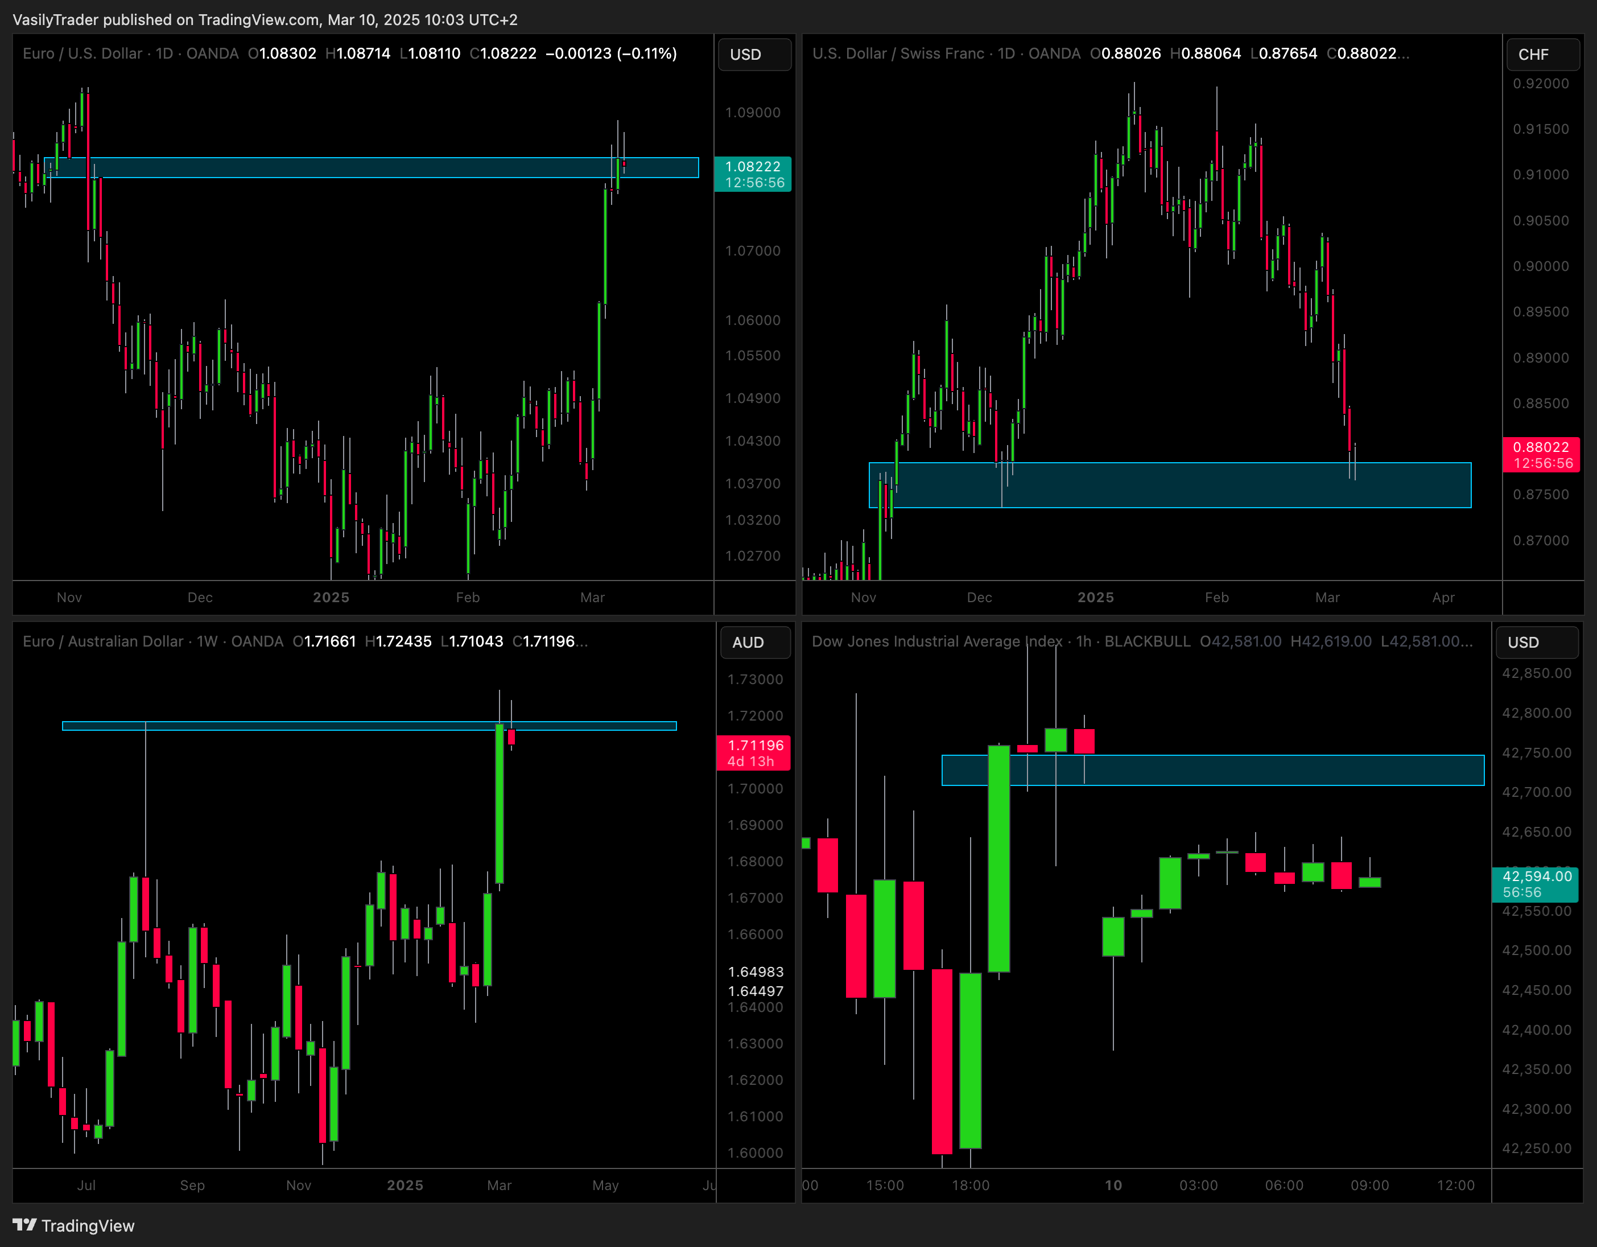Click the 0.87500 level on USD/CHF price axis
The width and height of the screenshot is (1597, 1247).
click(x=1541, y=495)
